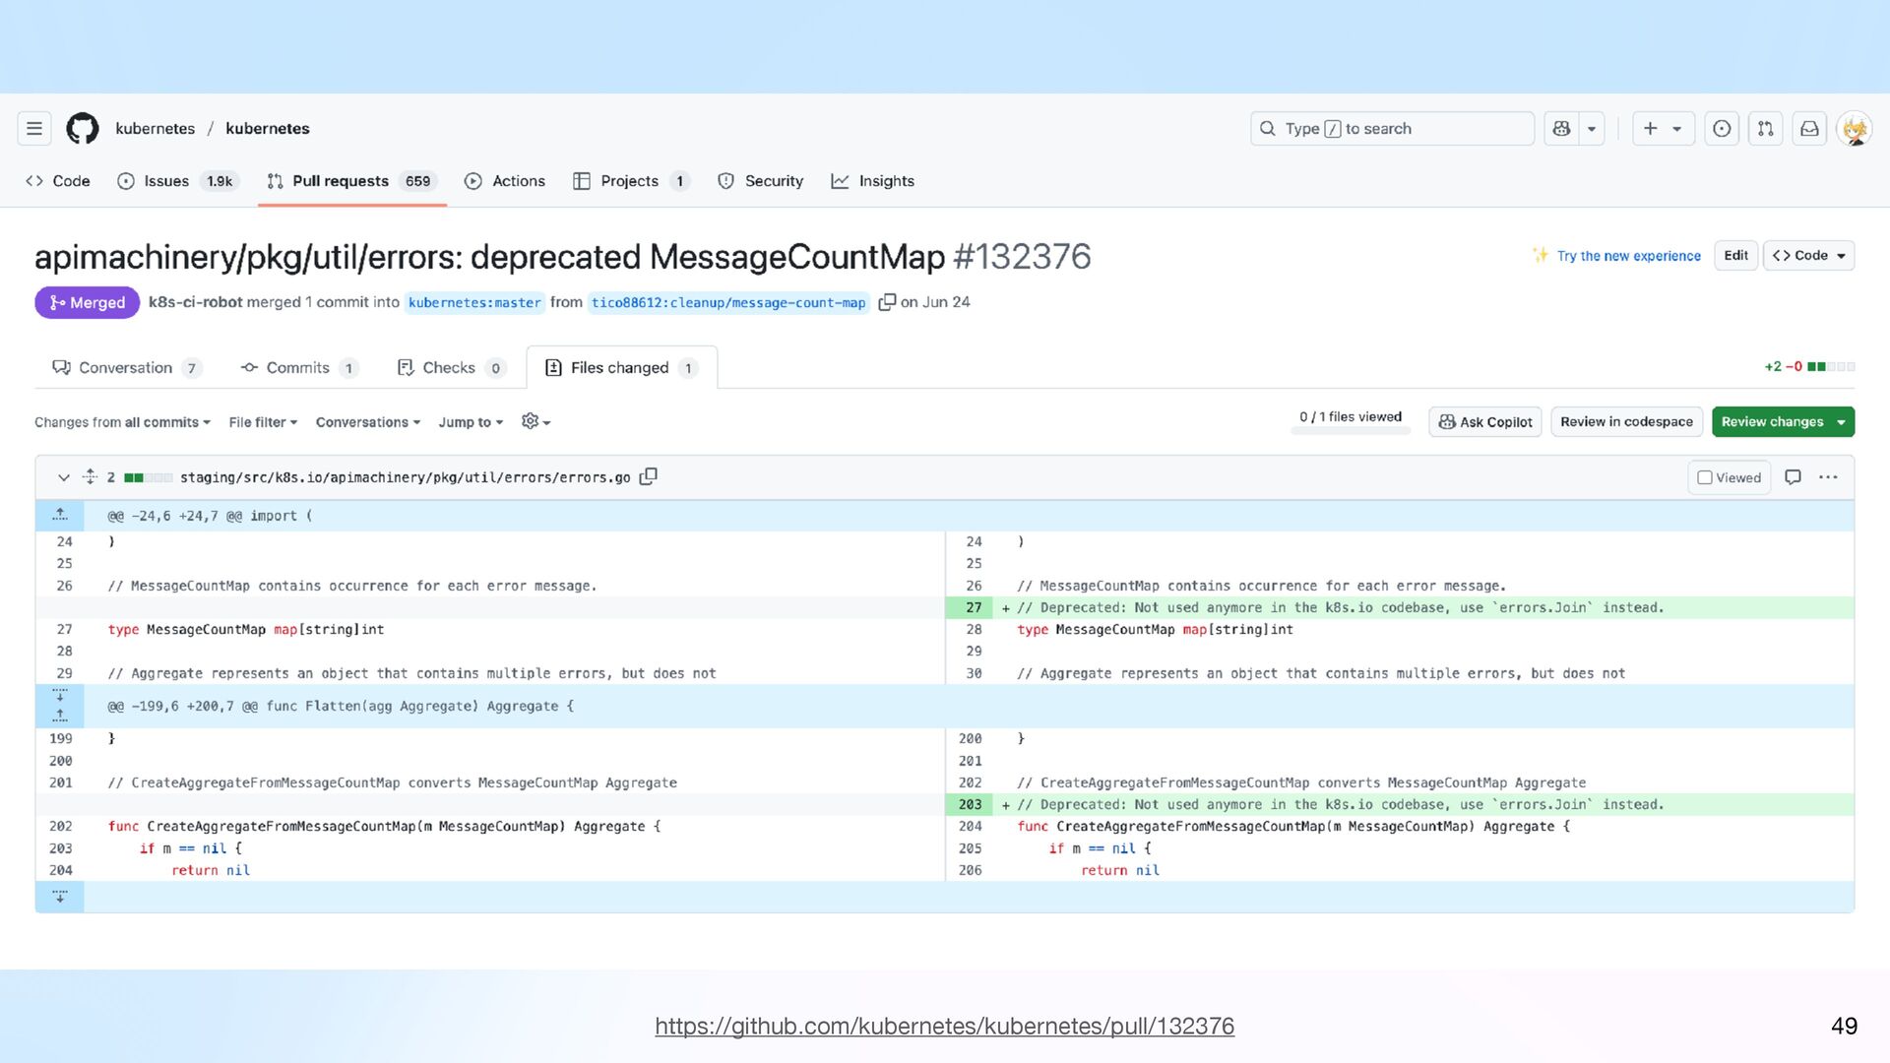Image resolution: width=1890 pixels, height=1063 pixels.
Task: Open Changes from all commits dropdown
Action: [123, 422]
